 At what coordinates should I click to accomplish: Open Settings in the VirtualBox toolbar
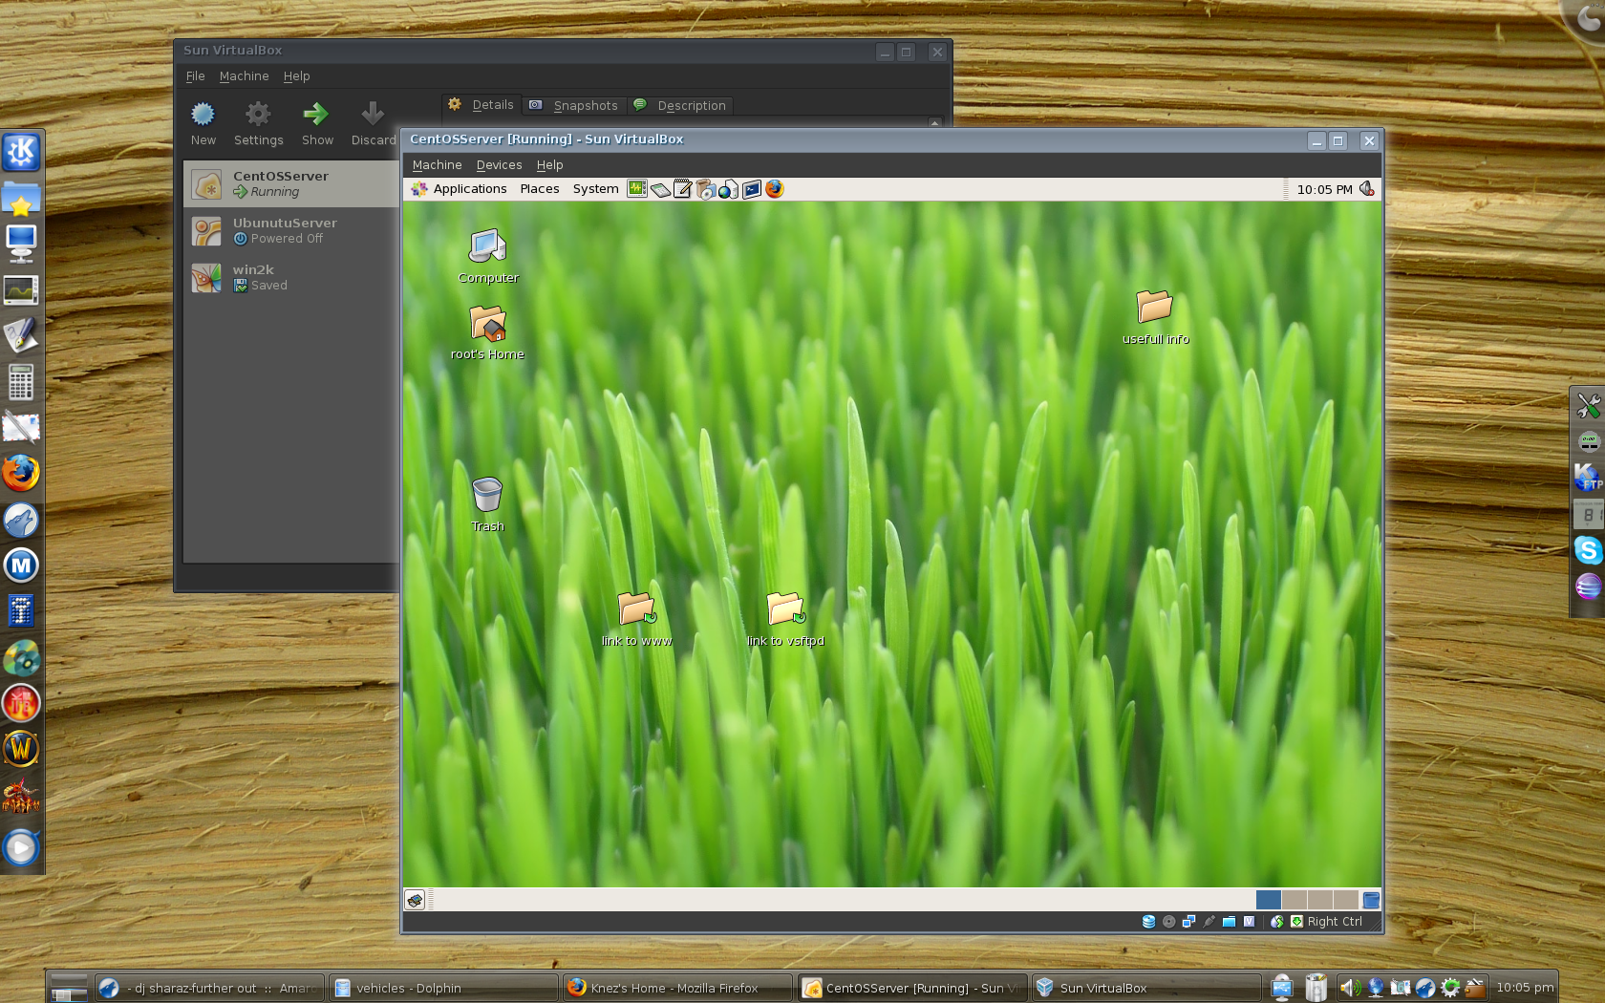258,123
